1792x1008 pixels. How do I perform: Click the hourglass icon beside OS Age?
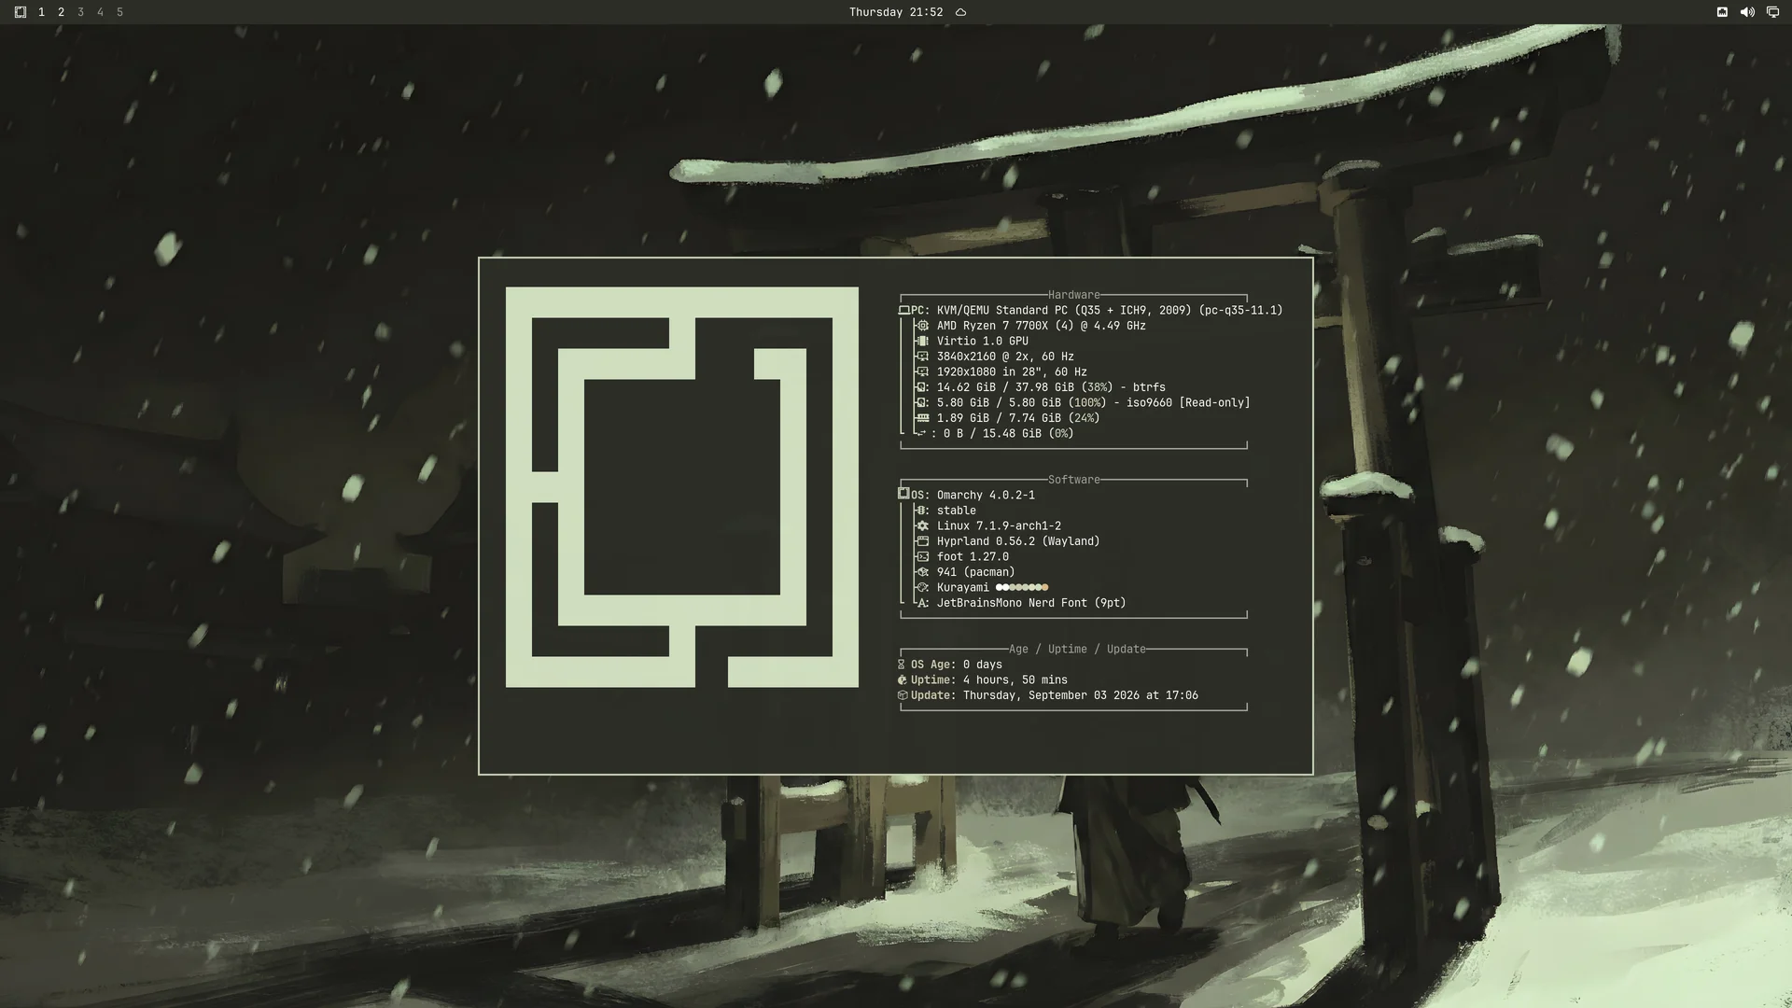click(902, 665)
